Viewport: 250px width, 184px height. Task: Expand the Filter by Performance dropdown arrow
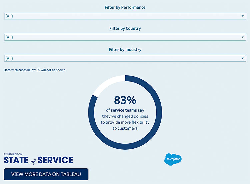pos(243,16)
